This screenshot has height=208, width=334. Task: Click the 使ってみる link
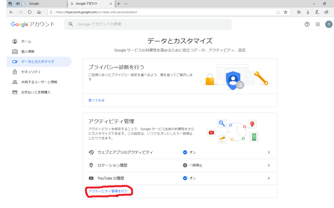click(97, 100)
